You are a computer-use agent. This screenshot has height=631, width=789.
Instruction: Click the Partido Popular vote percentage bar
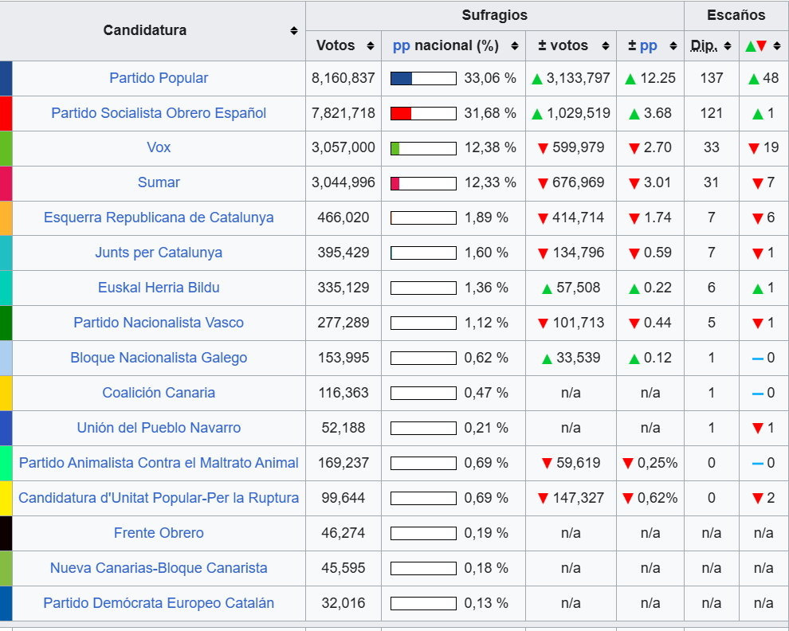[423, 79]
